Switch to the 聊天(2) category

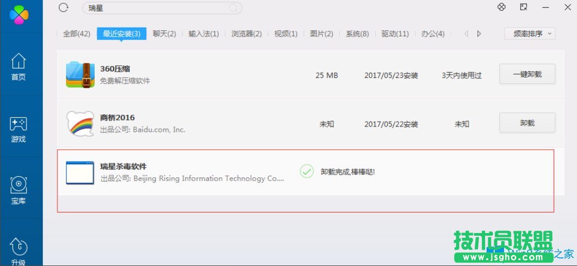(164, 34)
